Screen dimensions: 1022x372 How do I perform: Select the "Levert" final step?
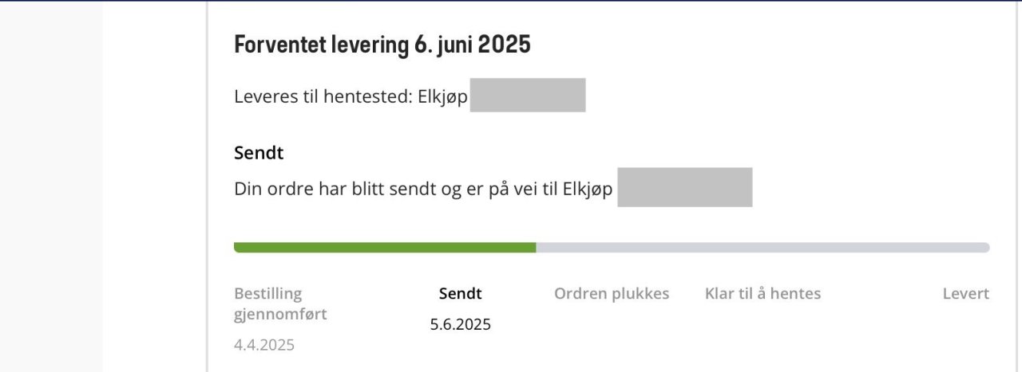pyautogui.click(x=965, y=293)
